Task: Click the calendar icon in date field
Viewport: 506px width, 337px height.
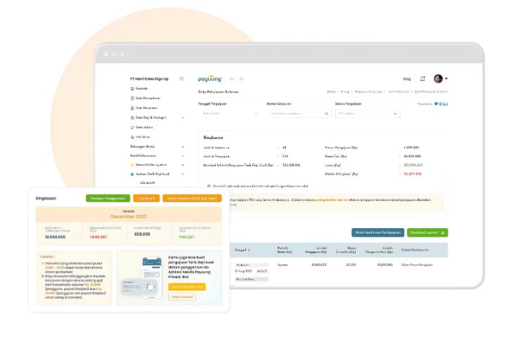Action: tap(257, 114)
